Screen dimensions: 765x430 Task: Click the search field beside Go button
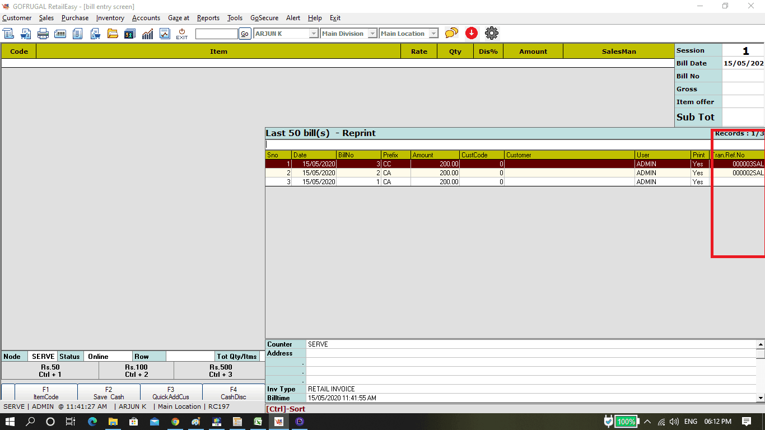pos(217,34)
